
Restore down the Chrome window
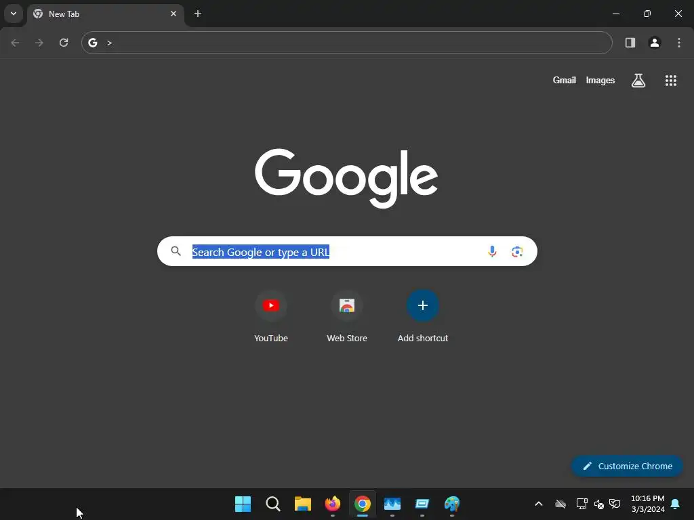[647, 14]
